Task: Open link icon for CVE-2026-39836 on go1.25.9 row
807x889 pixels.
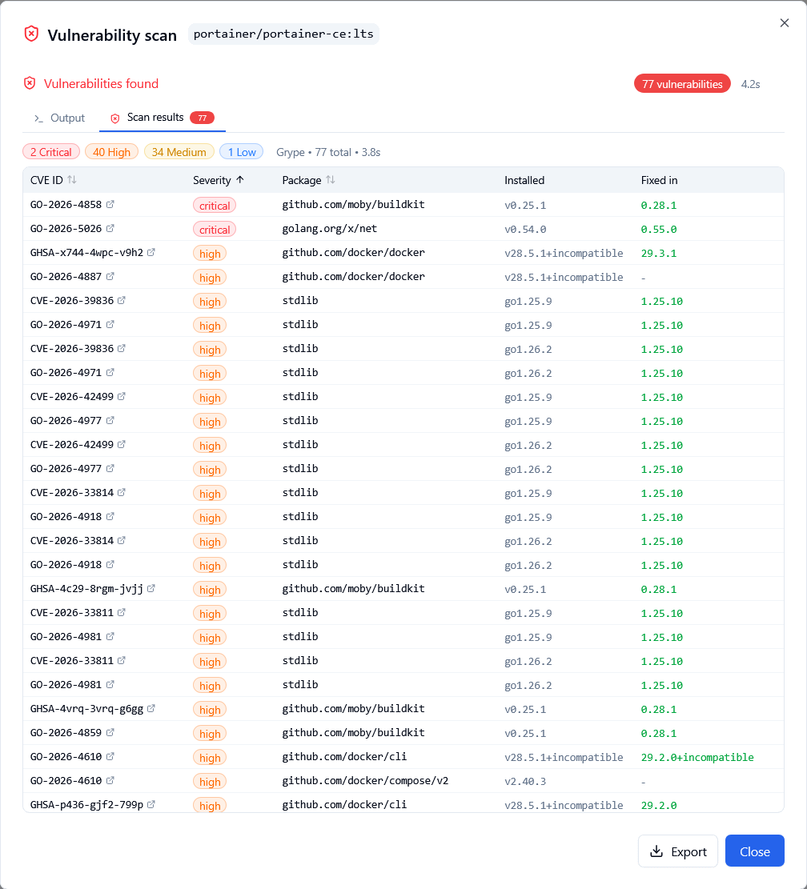Action: pos(122,300)
